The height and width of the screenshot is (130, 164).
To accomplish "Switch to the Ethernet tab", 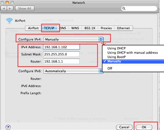I will [x=124, y=28].
